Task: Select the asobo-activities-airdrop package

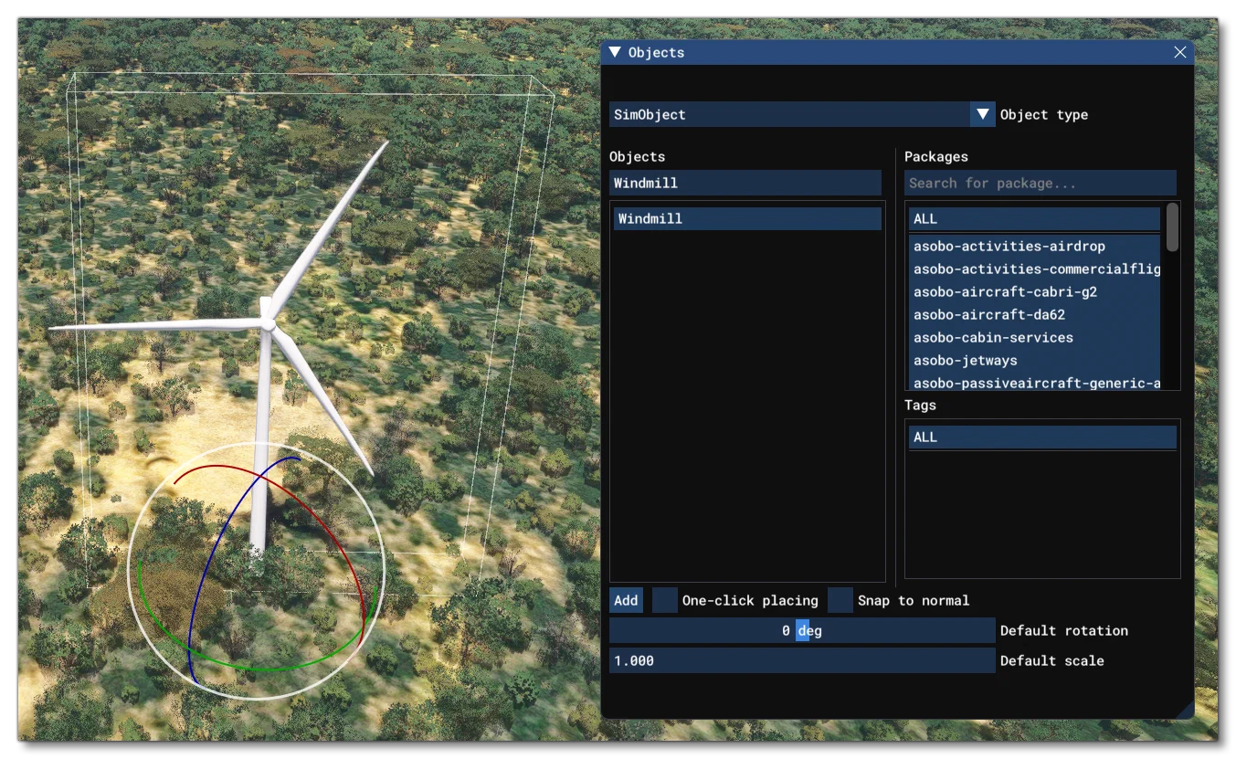Action: click(x=1034, y=247)
